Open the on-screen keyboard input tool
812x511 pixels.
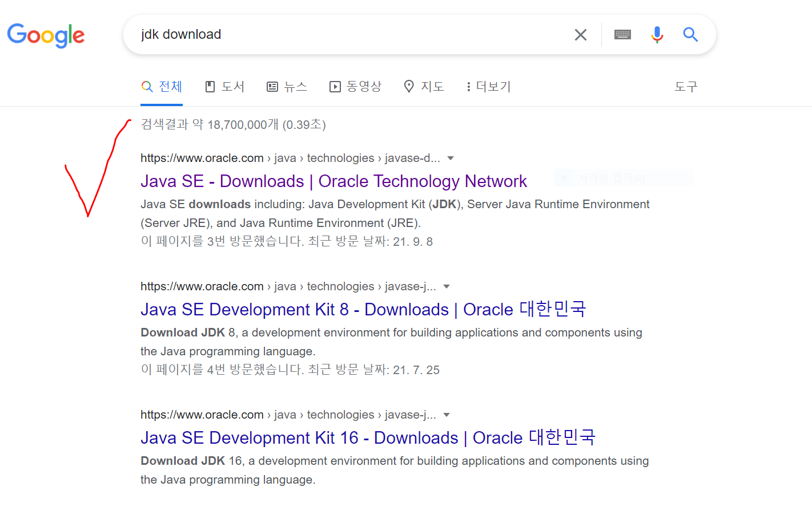coord(622,35)
